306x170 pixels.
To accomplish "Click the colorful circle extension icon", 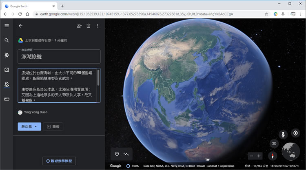I will pos(275,14).
